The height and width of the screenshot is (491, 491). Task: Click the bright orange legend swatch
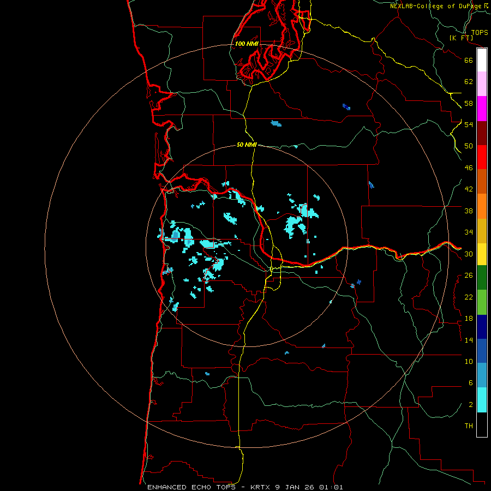(482, 206)
